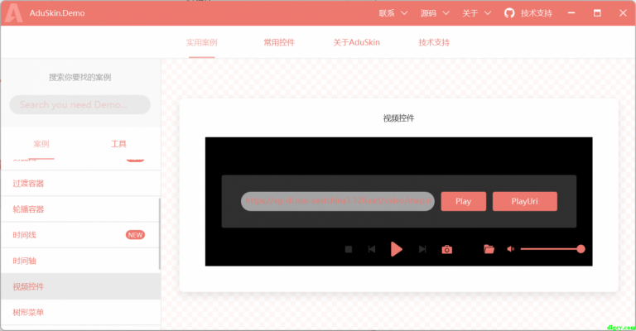
Task: Expand the 联系 dropdown menu
Action: (x=393, y=13)
